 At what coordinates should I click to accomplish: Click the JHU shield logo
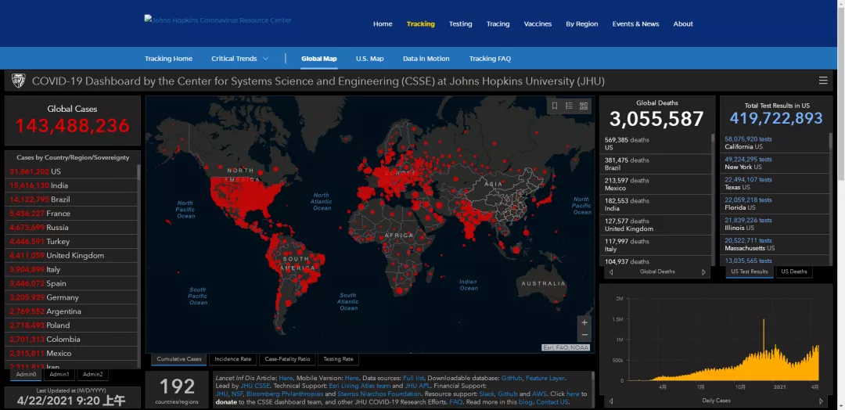[x=18, y=81]
